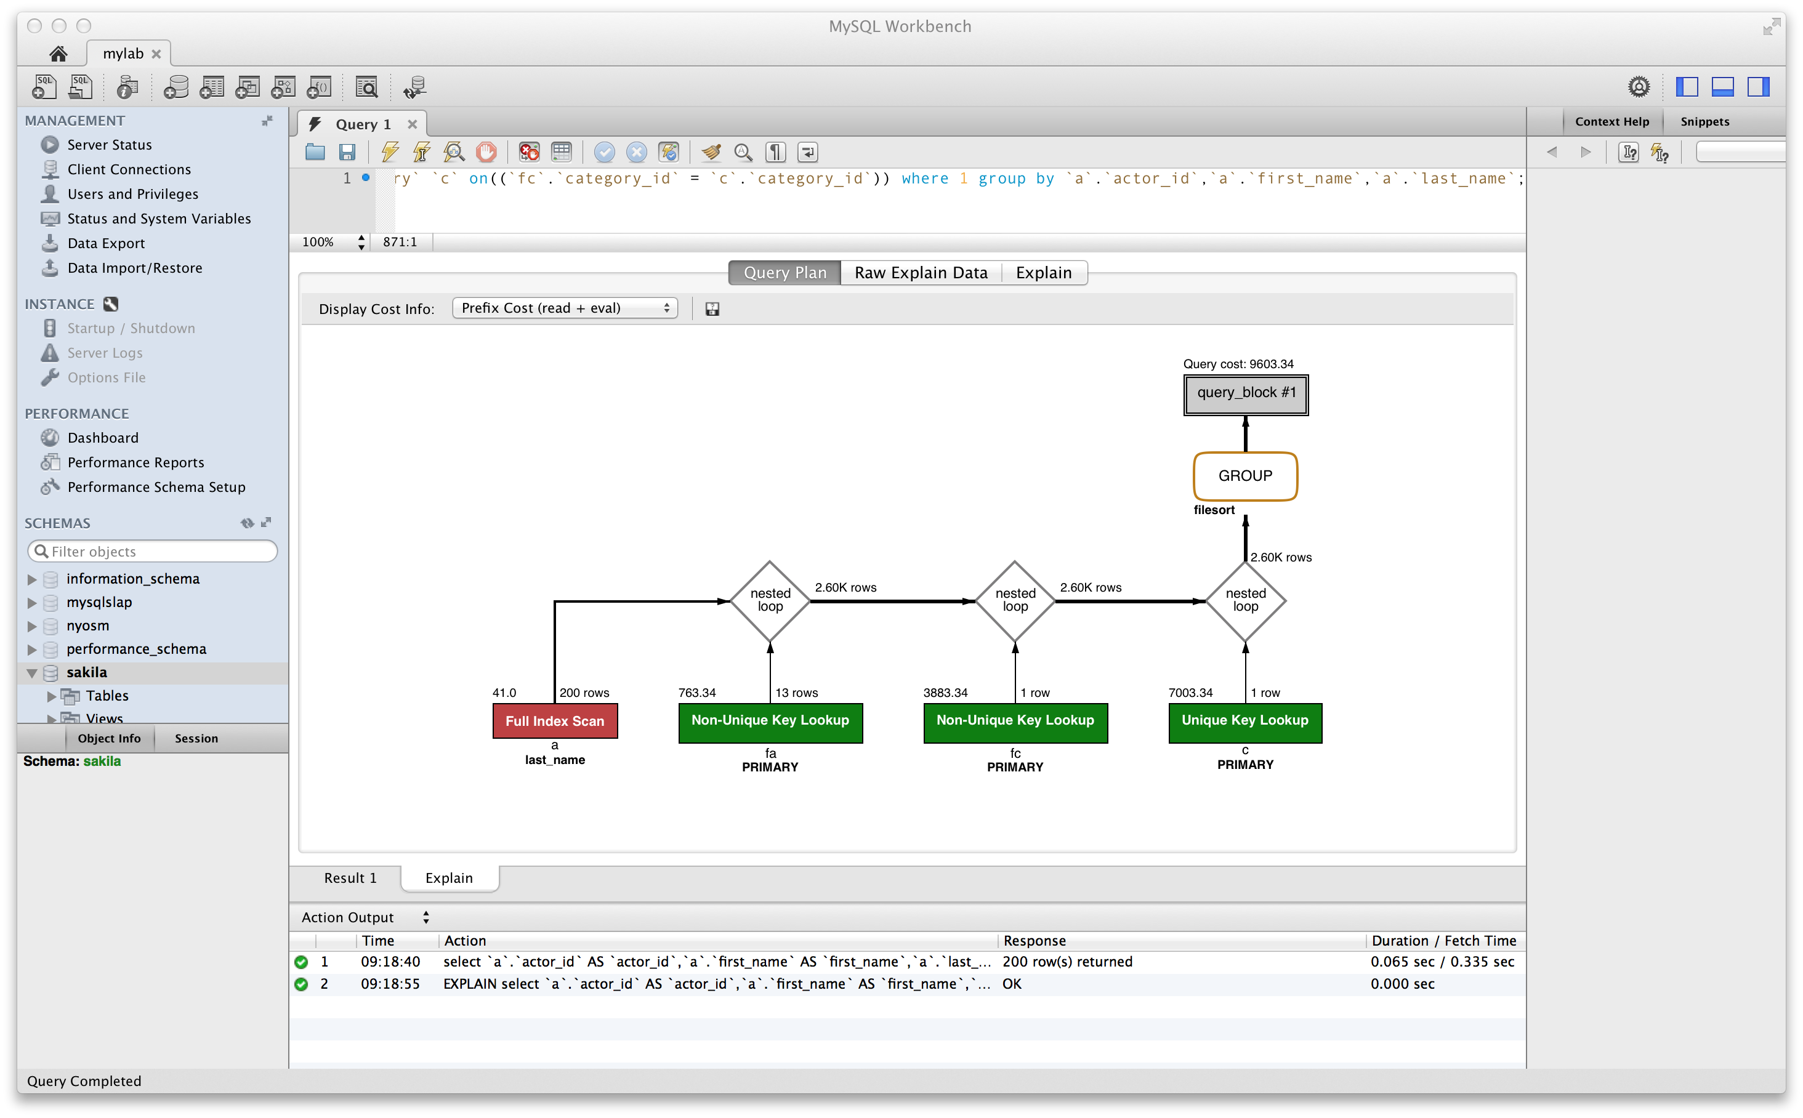Click the Explain current statement icon

click(456, 152)
